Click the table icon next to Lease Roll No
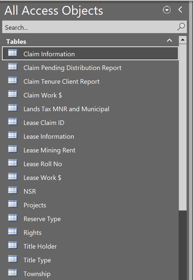Viewport: 193px width, 280px height. 12,163
